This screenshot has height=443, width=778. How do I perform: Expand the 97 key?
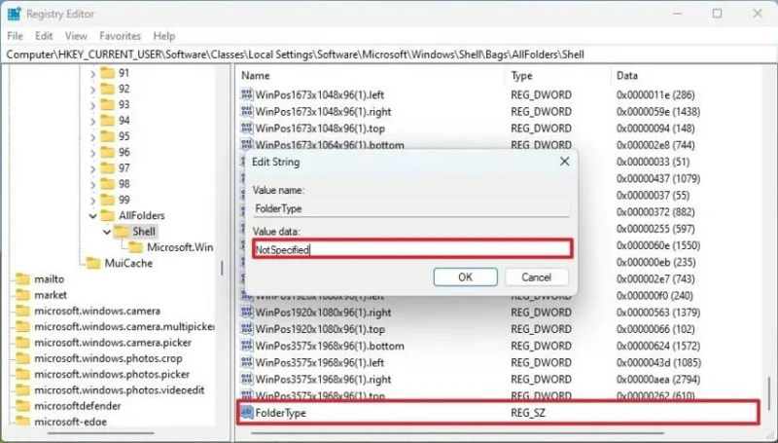coord(92,168)
